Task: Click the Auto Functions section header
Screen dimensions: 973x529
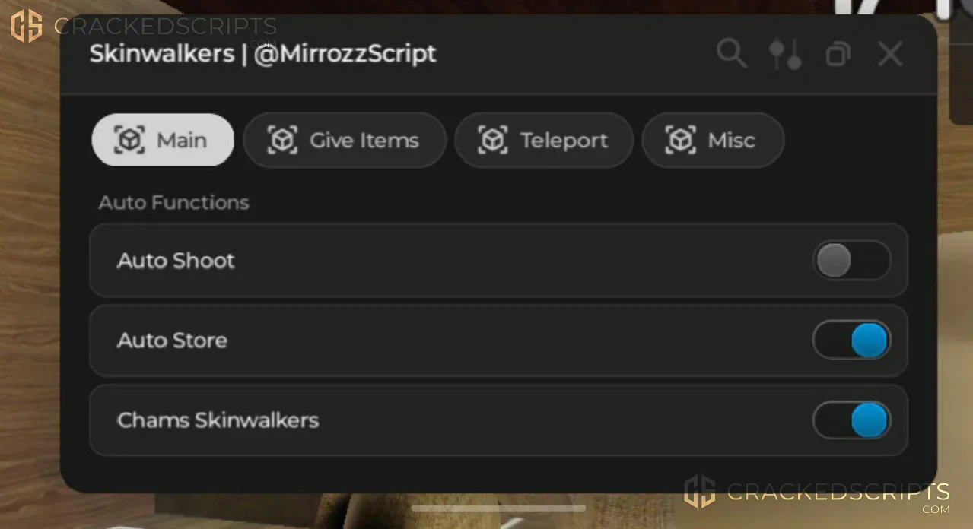Action: [173, 202]
